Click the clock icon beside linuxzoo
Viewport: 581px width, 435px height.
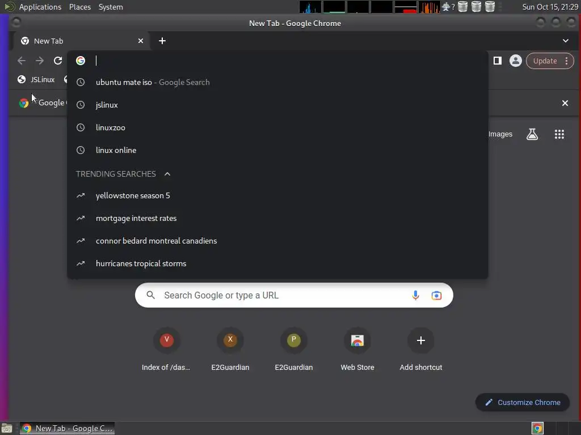[x=81, y=127]
